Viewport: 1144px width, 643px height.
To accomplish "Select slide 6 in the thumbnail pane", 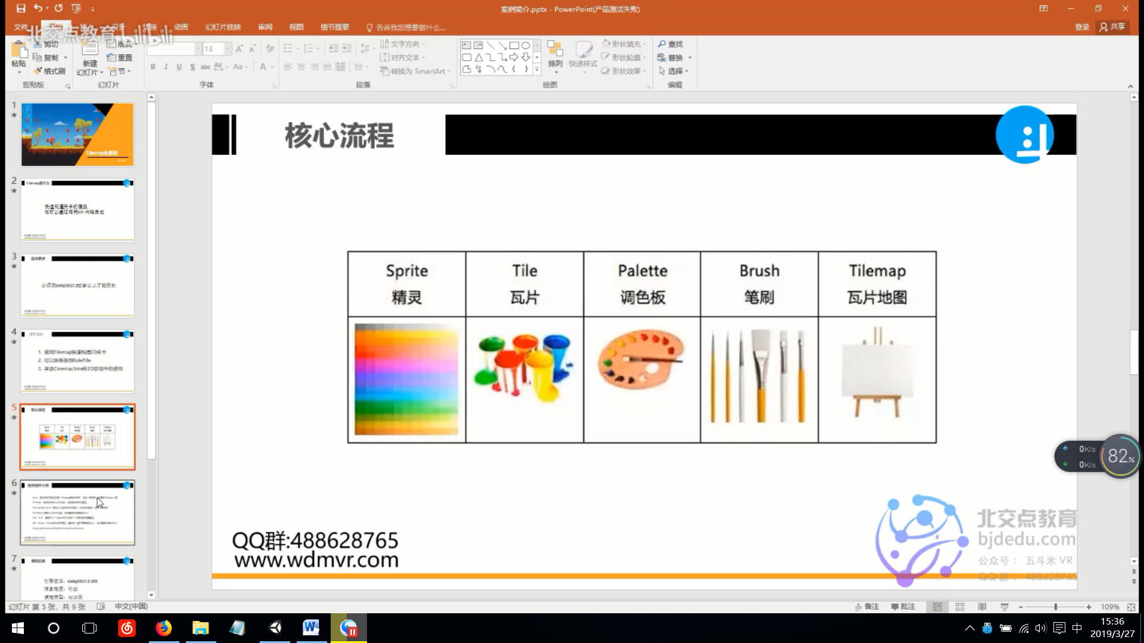I will pos(77,512).
